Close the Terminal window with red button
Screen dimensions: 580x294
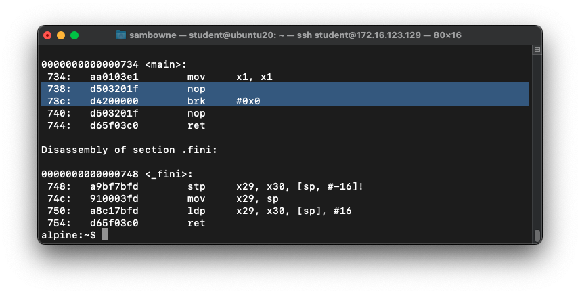tap(47, 35)
